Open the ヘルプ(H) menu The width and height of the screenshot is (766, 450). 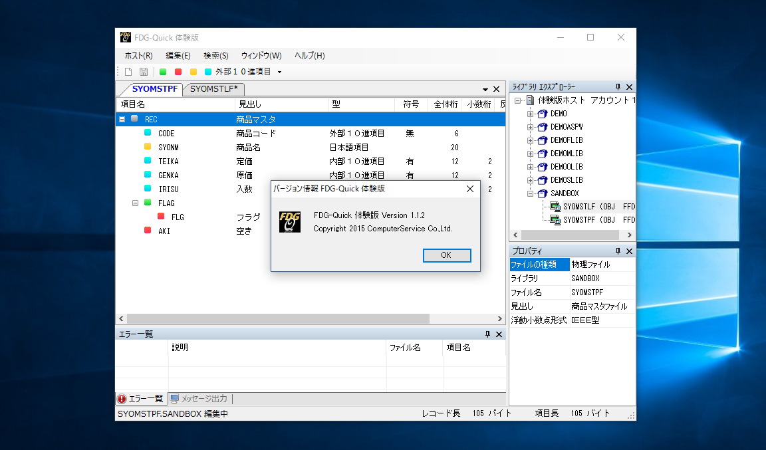[x=310, y=56]
